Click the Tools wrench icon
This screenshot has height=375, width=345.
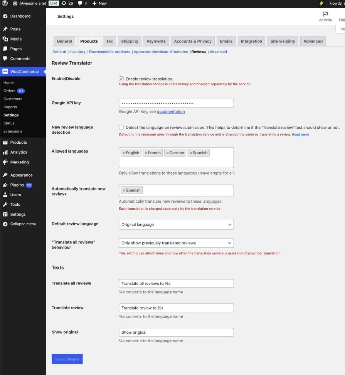(x=5, y=205)
